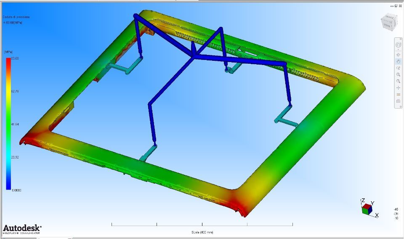404x239 pixels.
Task: Close the result view window
Action: point(400,5)
